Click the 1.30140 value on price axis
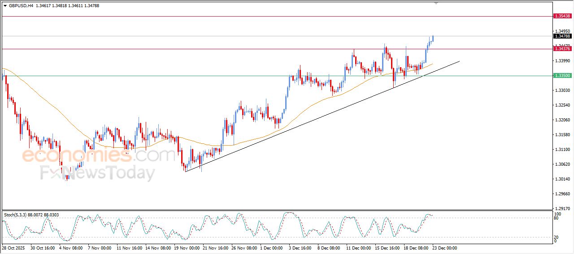Screen dimensions: 574x254 click(562, 179)
